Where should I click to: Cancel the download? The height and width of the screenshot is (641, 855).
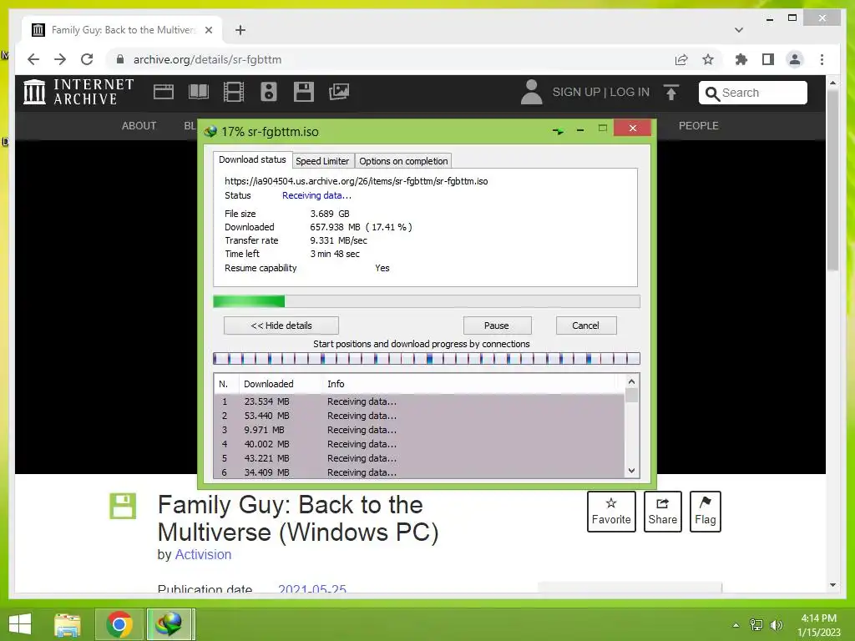click(585, 326)
